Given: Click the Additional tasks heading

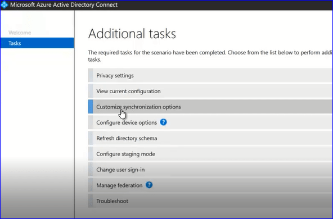Looking at the screenshot, I should (132, 34).
